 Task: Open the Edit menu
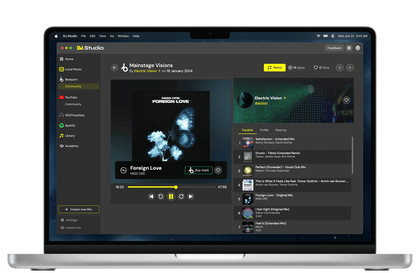click(x=92, y=36)
